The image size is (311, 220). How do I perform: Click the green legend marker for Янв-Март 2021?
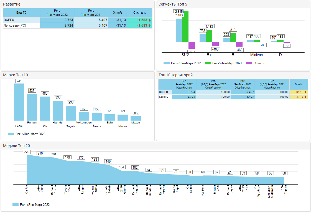(x=208, y=63)
